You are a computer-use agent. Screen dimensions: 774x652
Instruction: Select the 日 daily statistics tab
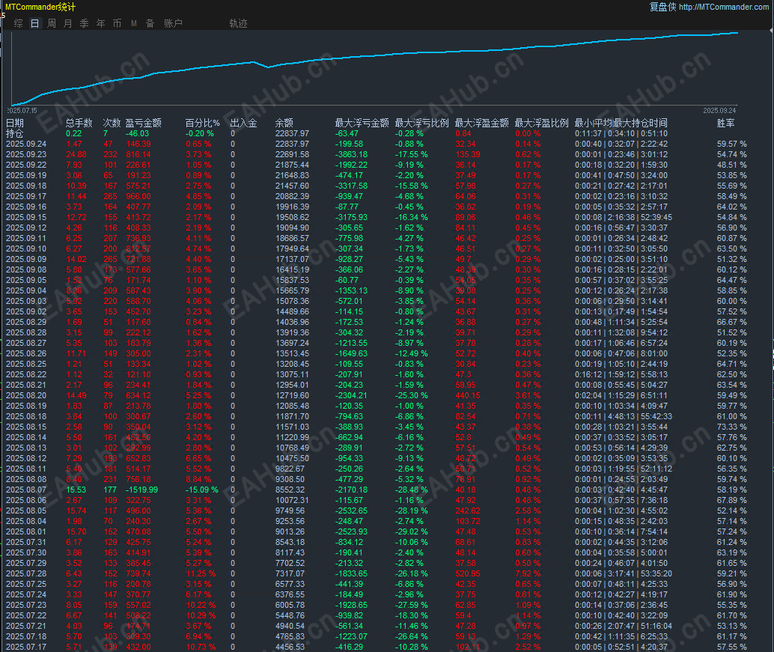click(x=34, y=23)
